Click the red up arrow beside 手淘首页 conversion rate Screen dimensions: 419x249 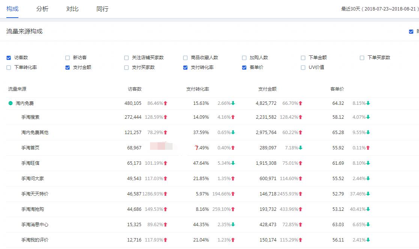(233, 148)
